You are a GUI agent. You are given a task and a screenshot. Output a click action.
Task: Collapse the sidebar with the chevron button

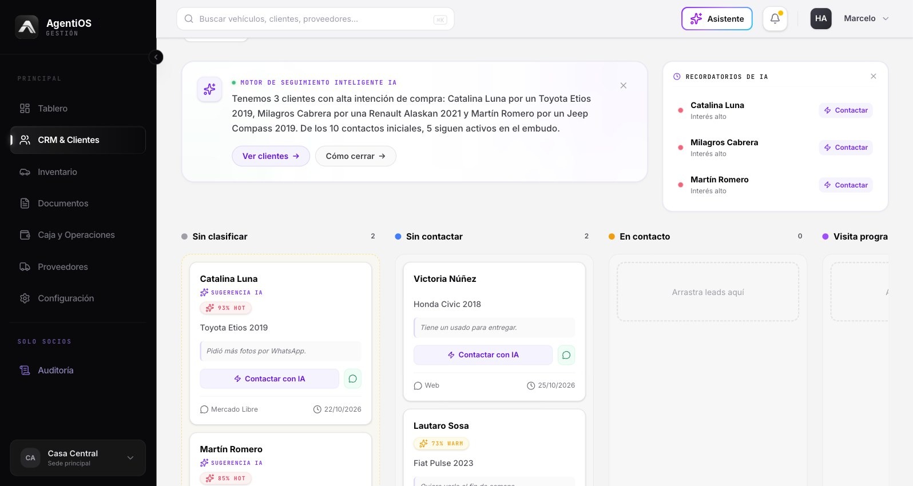pyautogui.click(x=156, y=57)
